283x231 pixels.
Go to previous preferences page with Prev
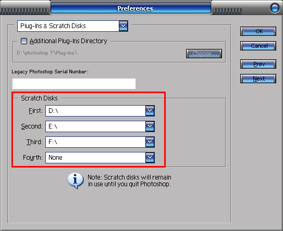(258, 64)
